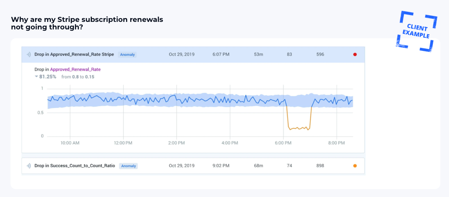Click the signal icon beside Success_Count_to_Count_Ratio alert
This screenshot has height=197, width=449.
[x=29, y=166]
